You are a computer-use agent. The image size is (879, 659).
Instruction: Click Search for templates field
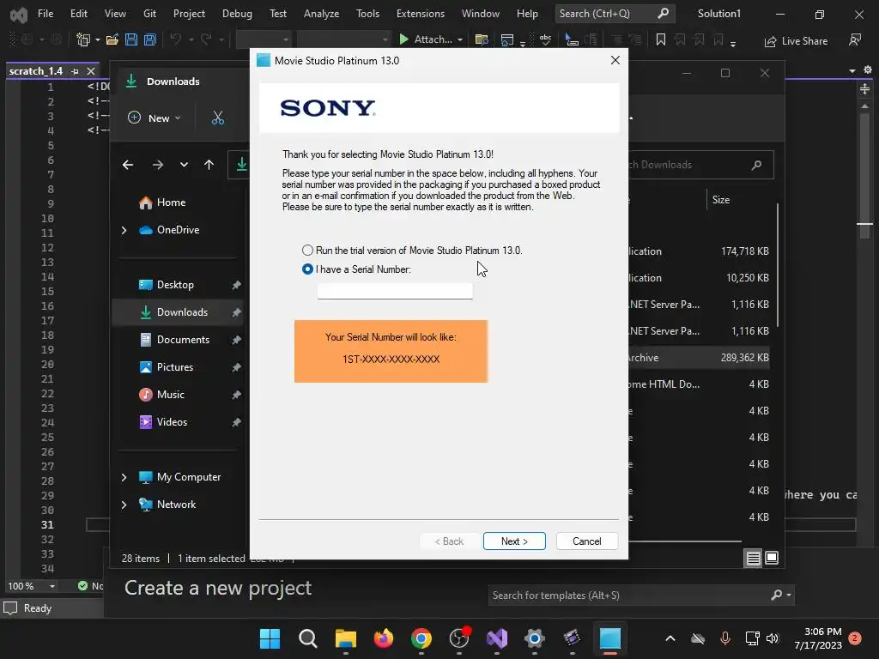tap(640, 596)
